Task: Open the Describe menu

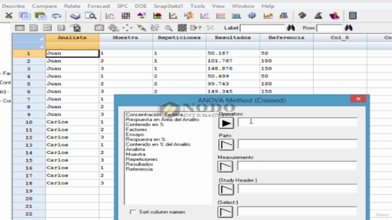Action: click(x=13, y=6)
